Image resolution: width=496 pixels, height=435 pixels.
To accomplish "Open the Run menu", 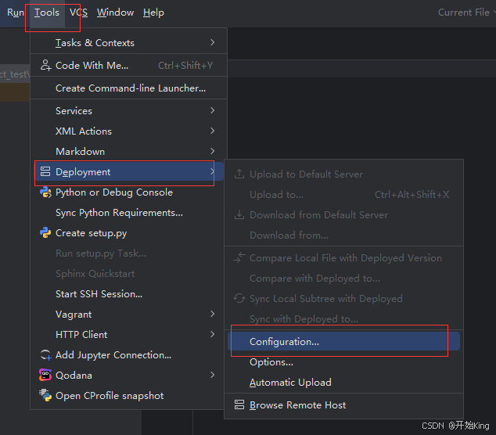I will coord(15,13).
